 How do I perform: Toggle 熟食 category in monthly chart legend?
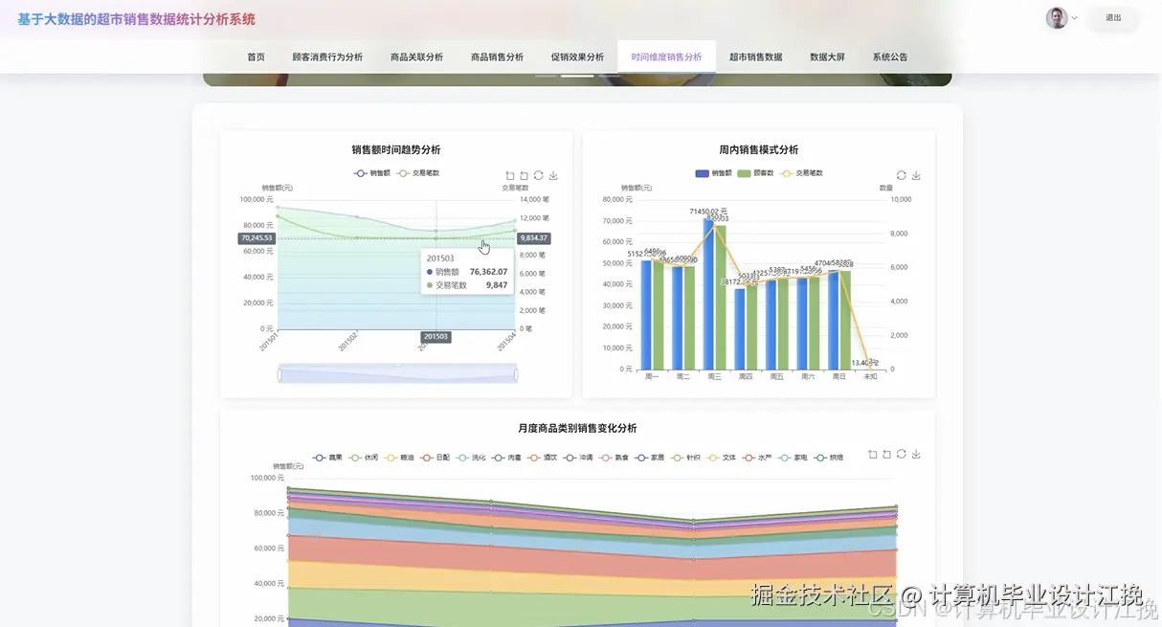614,458
